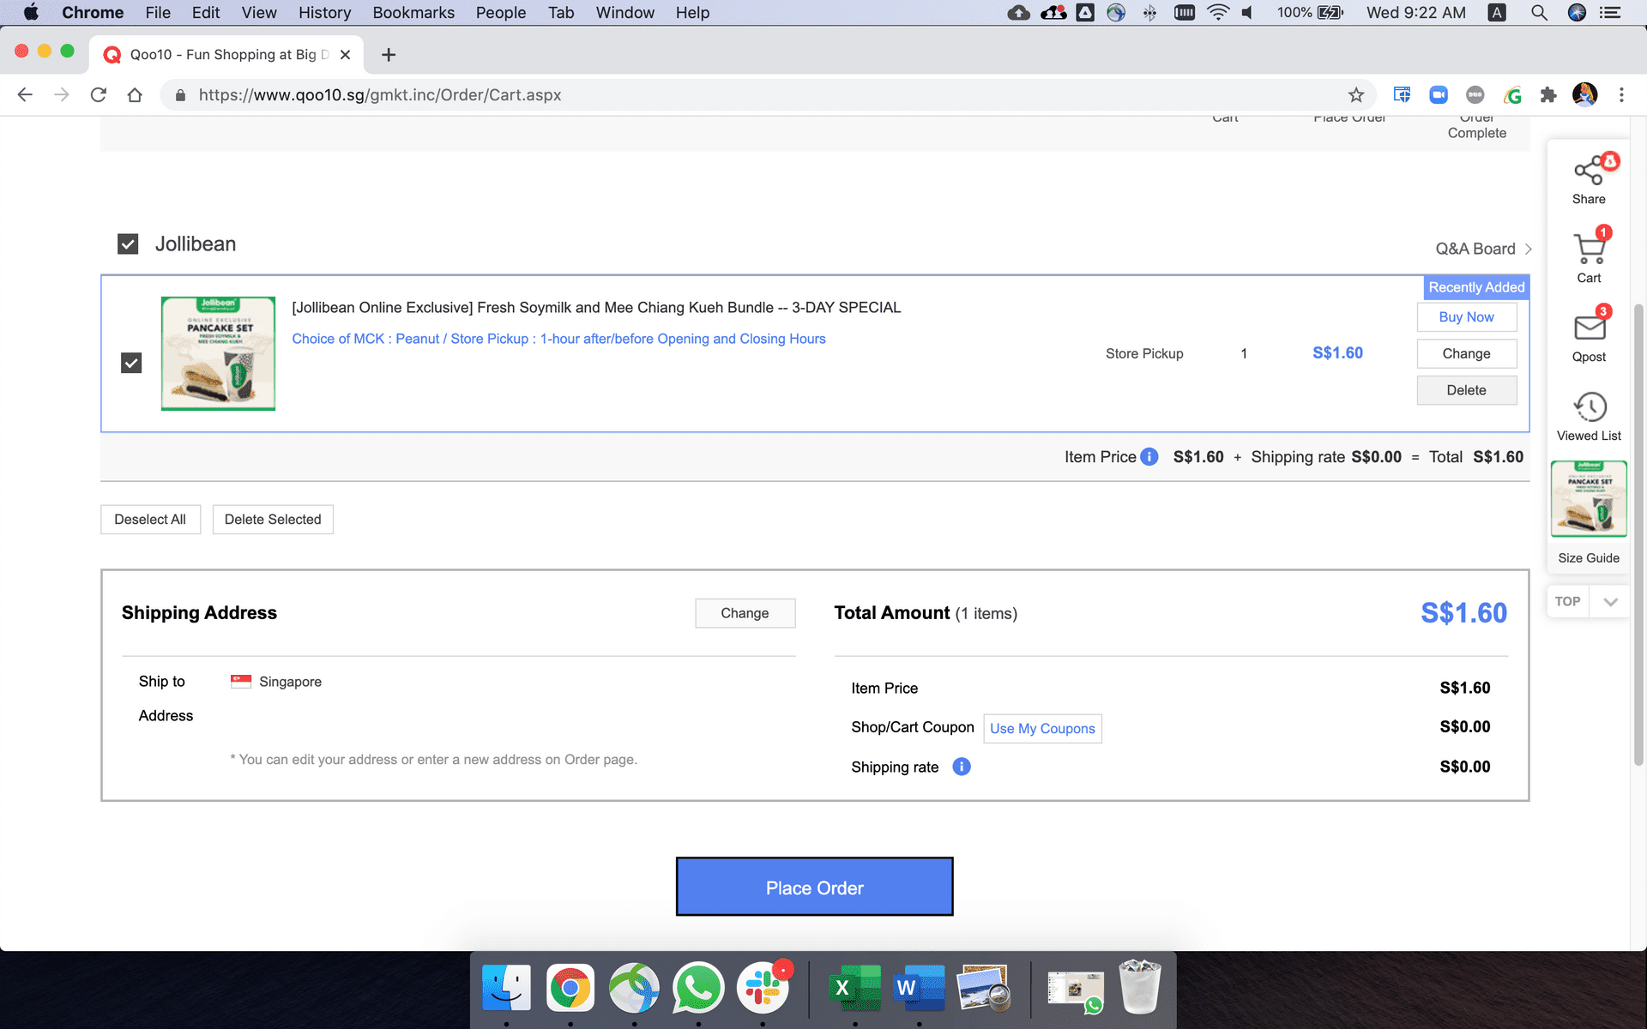Image resolution: width=1647 pixels, height=1029 pixels.
Task: Delete the Jollibean cart item
Action: [1466, 390]
